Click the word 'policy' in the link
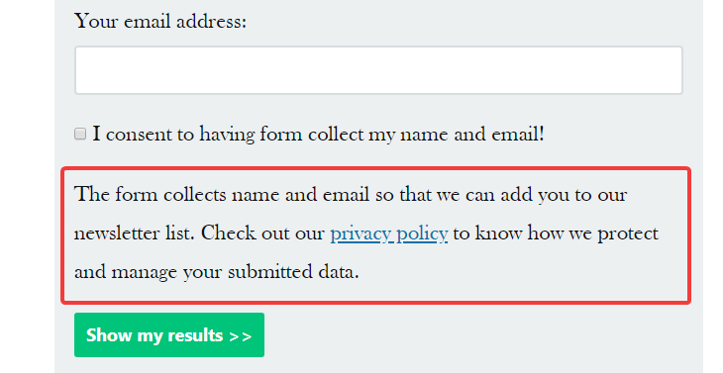 click(422, 233)
